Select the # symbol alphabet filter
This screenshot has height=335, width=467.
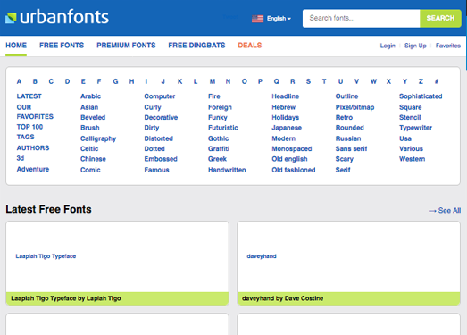pyautogui.click(x=437, y=81)
